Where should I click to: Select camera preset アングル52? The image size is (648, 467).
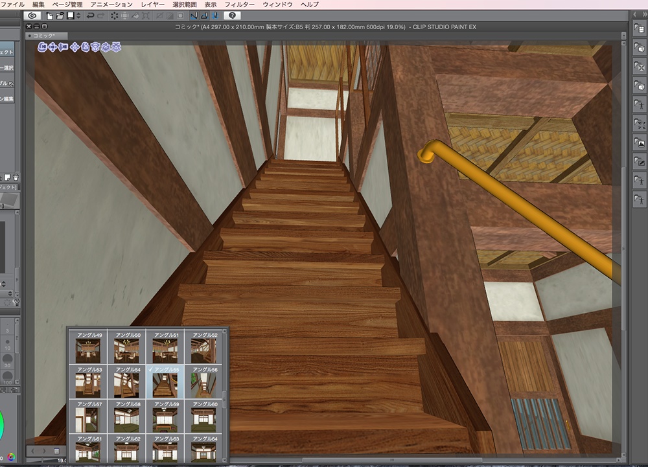pos(203,347)
